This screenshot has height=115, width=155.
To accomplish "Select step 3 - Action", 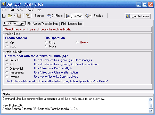I will click(x=74, y=16).
